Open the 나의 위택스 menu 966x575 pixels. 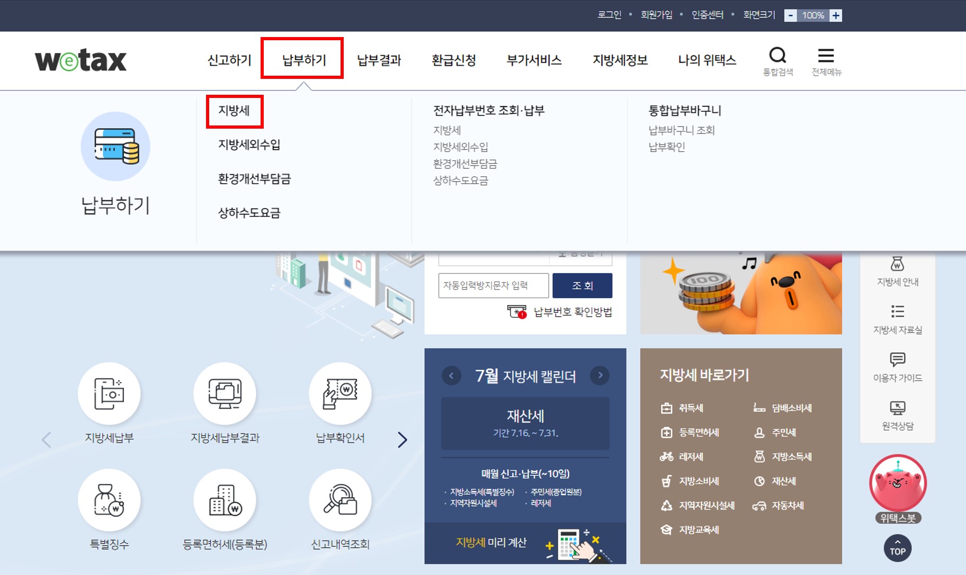tap(707, 60)
